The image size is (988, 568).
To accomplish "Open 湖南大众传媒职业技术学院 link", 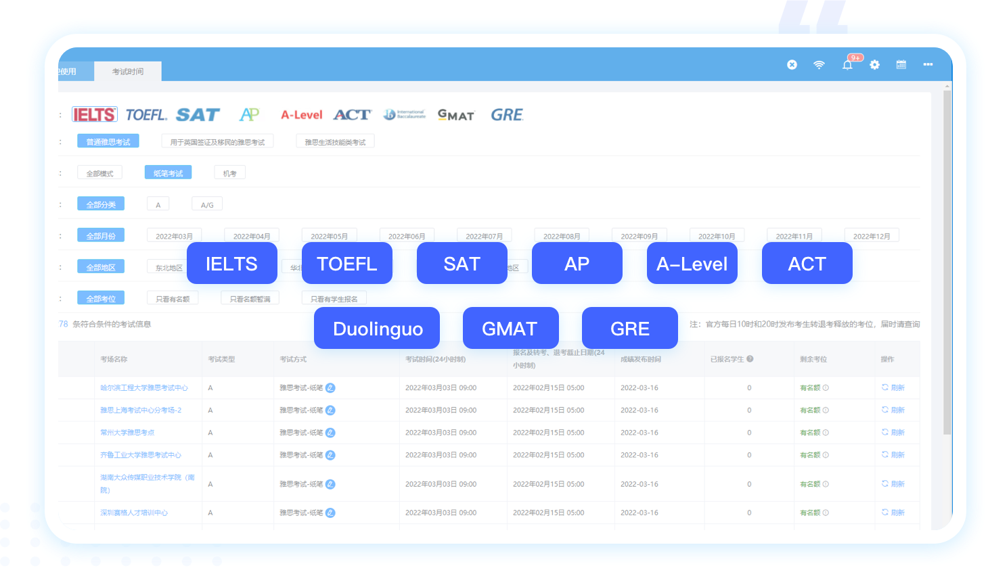I will point(148,483).
